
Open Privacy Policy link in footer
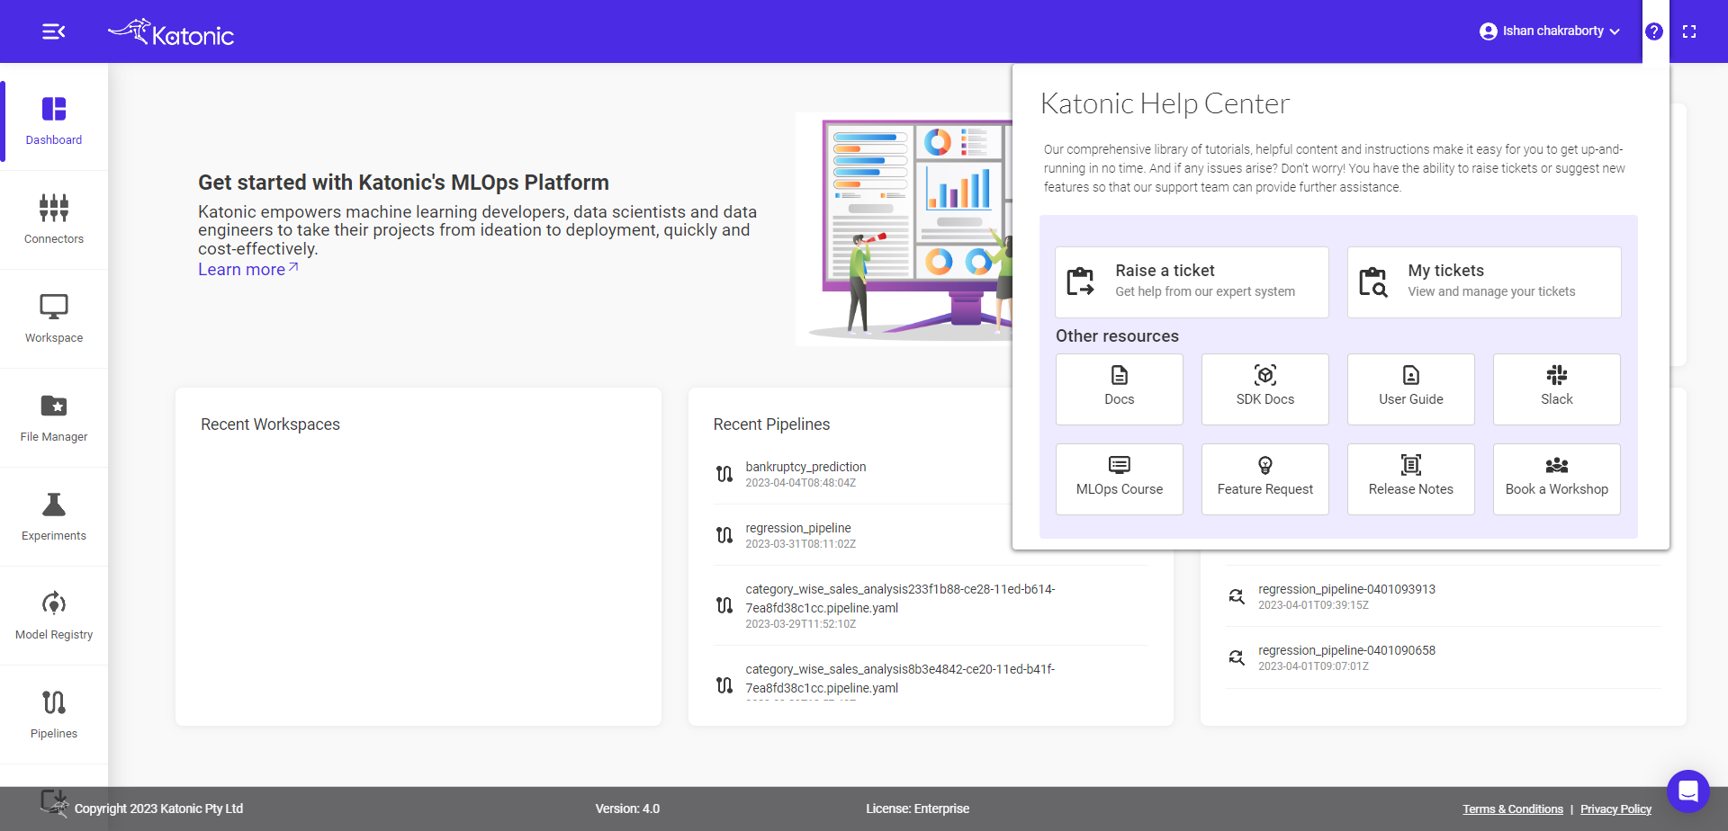click(x=1615, y=809)
